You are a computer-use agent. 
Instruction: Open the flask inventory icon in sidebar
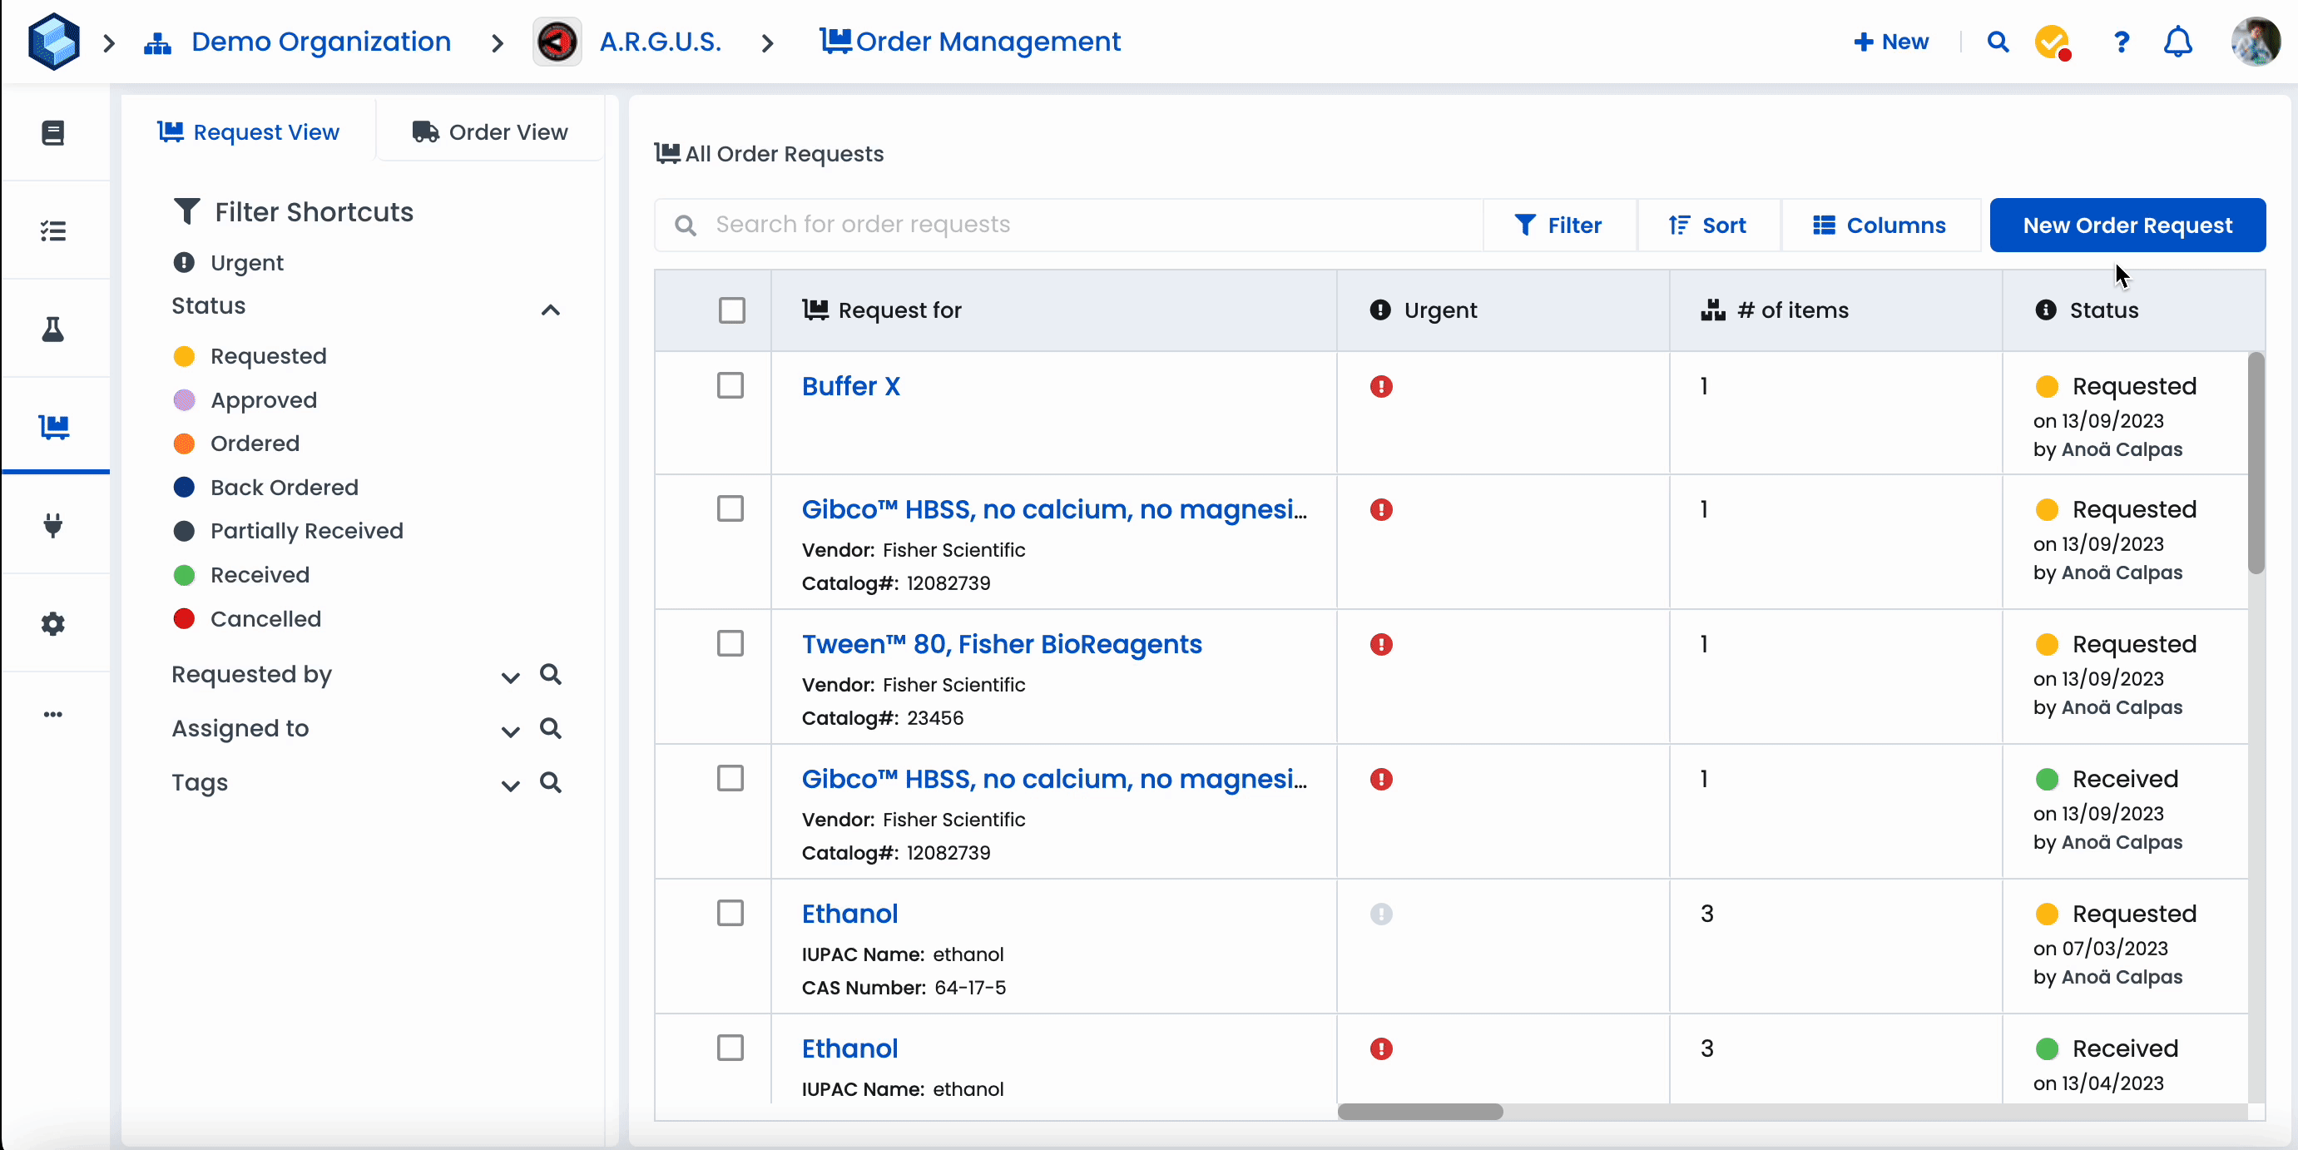click(x=53, y=330)
